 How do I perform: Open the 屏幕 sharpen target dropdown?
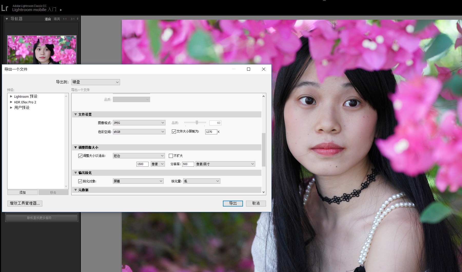138,181
